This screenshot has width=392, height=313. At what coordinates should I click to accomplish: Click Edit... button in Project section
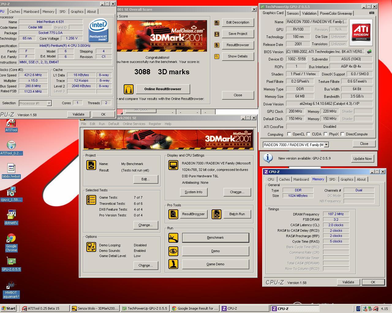tap(145, 179)
